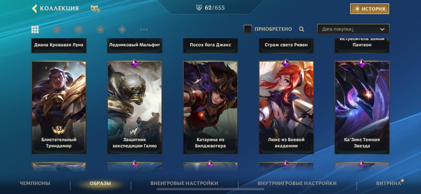Viewport: 421px width, 194px height.
Task: Switch to the Чемпионы tab
Action: coord(35,183)
